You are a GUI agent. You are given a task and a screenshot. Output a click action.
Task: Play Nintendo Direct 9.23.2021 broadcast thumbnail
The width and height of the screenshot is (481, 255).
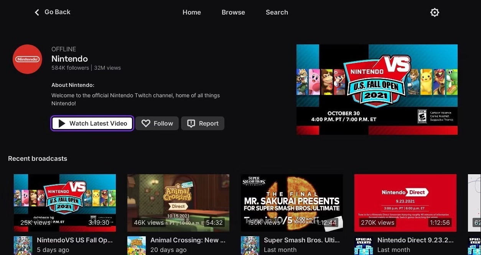pos(405,203)
